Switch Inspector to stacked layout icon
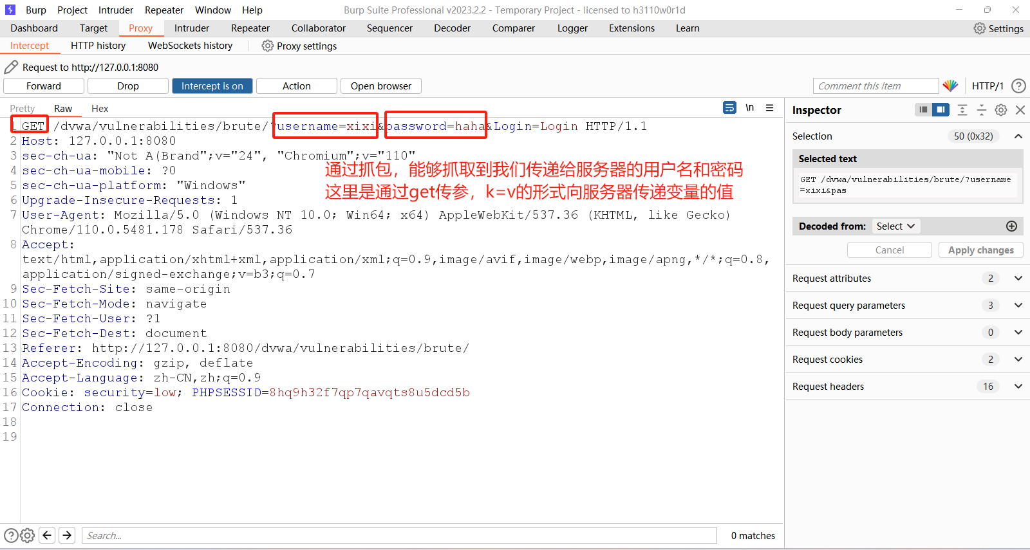Image resolution: width=1030 pixels, height=550 pixels. coord(923,110)
